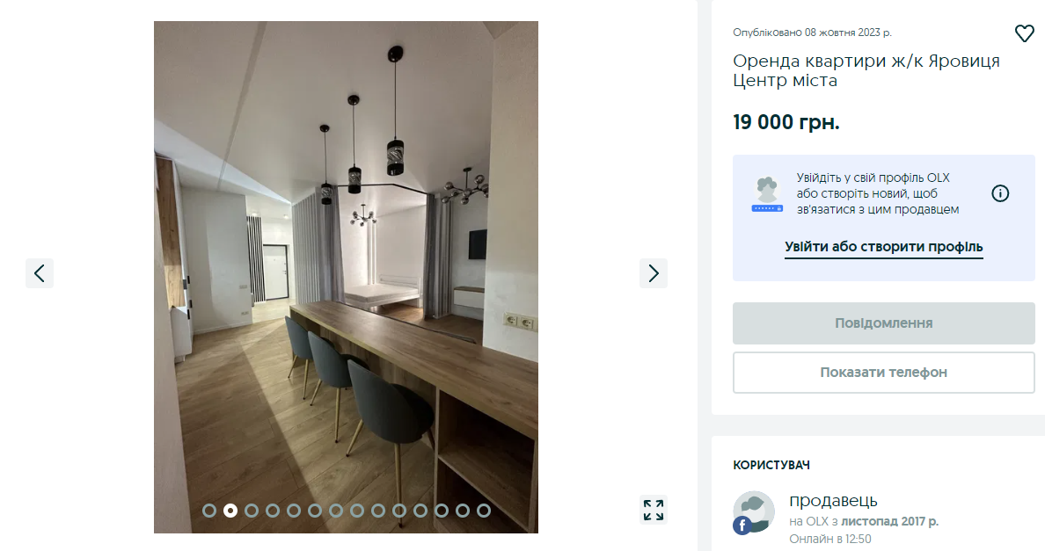Open the продавець seller profile name
1045x551 pixels.
pyautogui.click(x=833, y=500)
